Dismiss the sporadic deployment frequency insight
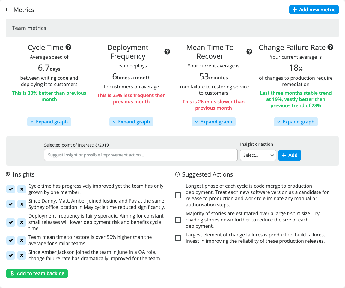Viewport: 345px width, 288px height. click(x=21, y=222)
